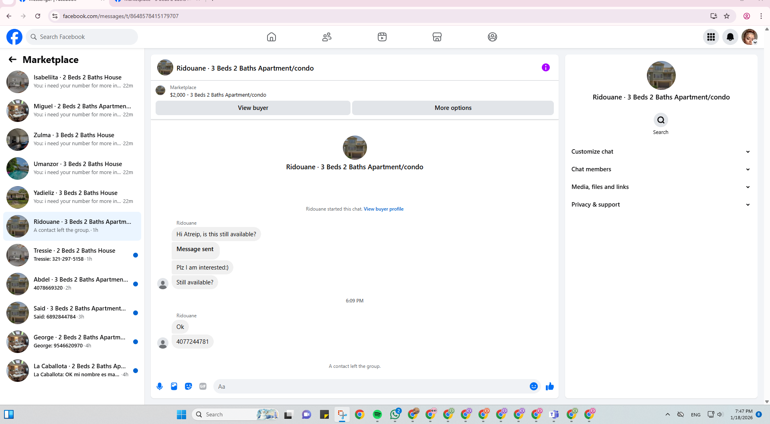
Task: Send a thumbs-up like
Action: [549, 386]
